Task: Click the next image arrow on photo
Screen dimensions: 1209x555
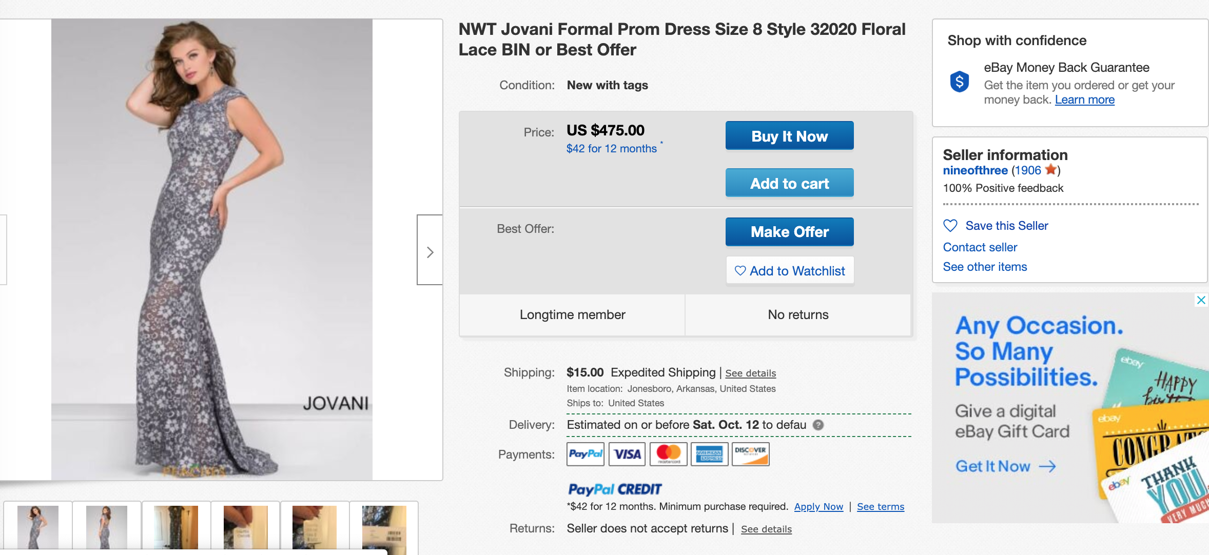Action: click(x=430, y=251)
